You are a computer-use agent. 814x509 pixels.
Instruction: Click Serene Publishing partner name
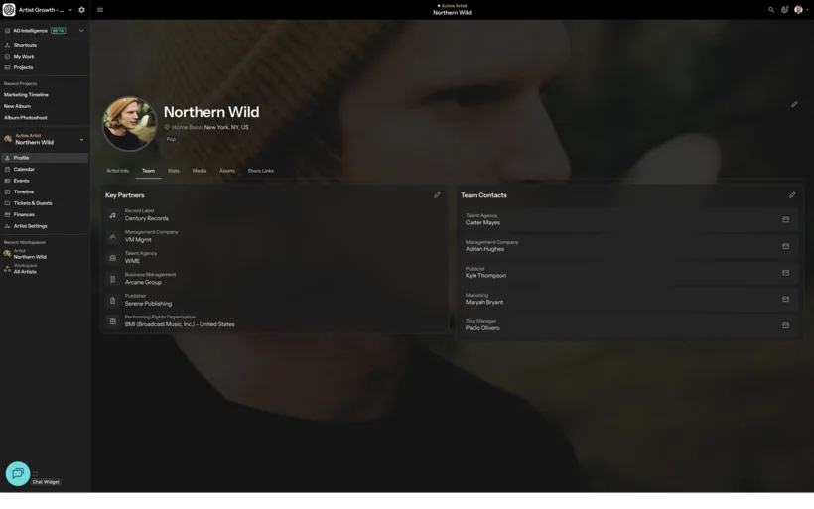pos(148,304)
